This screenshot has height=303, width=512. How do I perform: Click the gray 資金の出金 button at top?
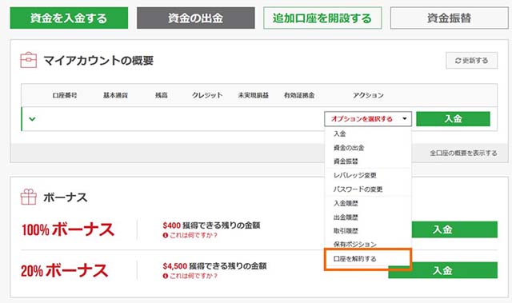coord(195,18)
